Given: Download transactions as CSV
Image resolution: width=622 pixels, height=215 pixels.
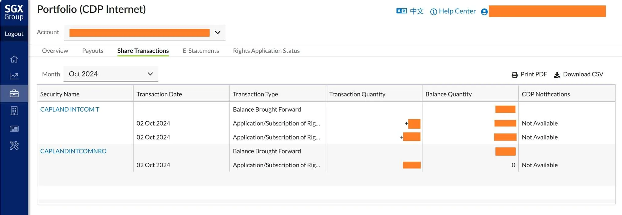Looking at the screenshot, I should coord(579,74).
